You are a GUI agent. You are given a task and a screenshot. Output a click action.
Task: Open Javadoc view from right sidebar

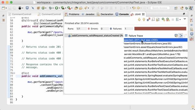(192, 25)
